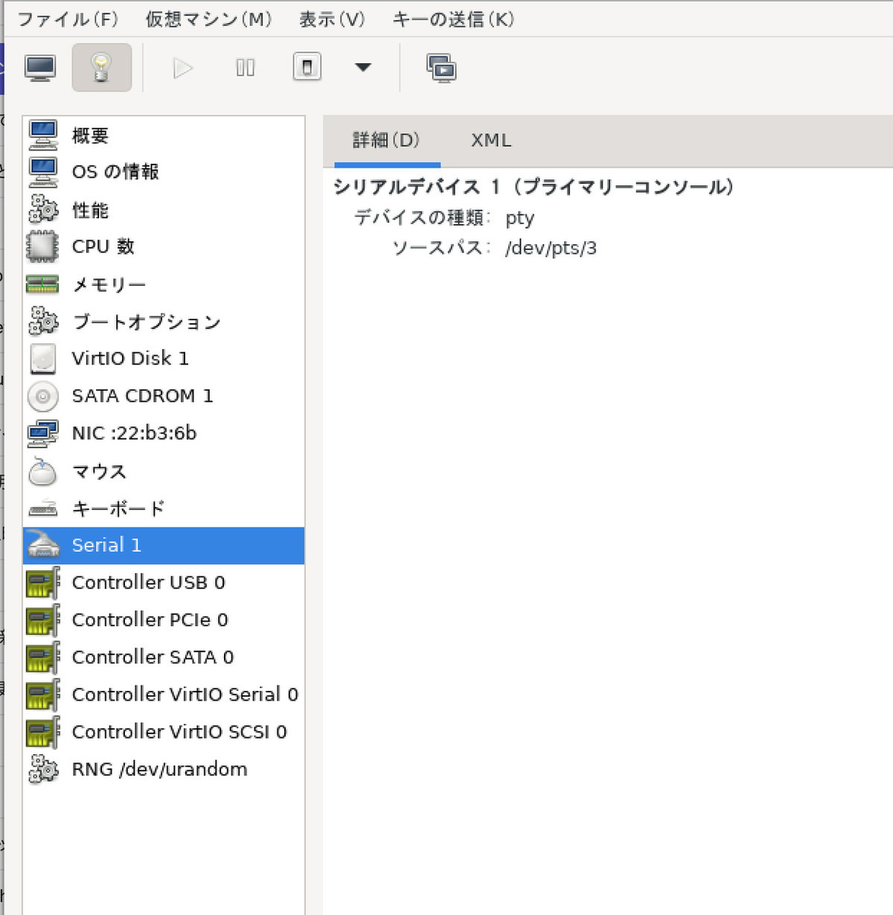The height and width of the screenshot is (915, 893).
Task: Click the disk icon for VirtIO Disk 1
Action: (43, 358)
